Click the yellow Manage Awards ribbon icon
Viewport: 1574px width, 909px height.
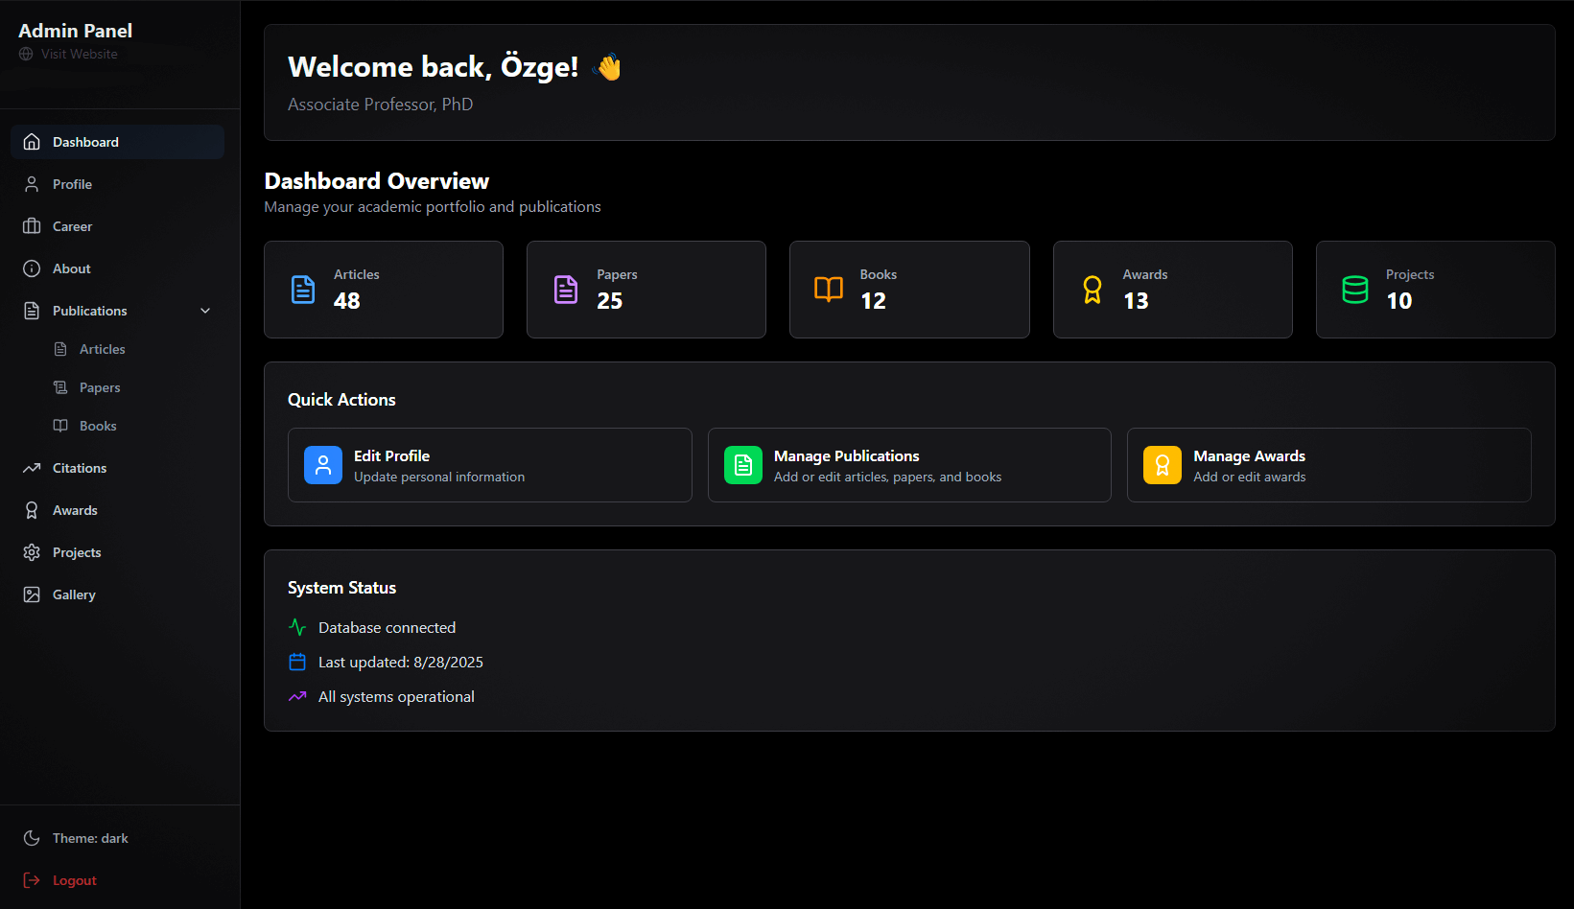pyautogui.click(x=1163, y=465)
